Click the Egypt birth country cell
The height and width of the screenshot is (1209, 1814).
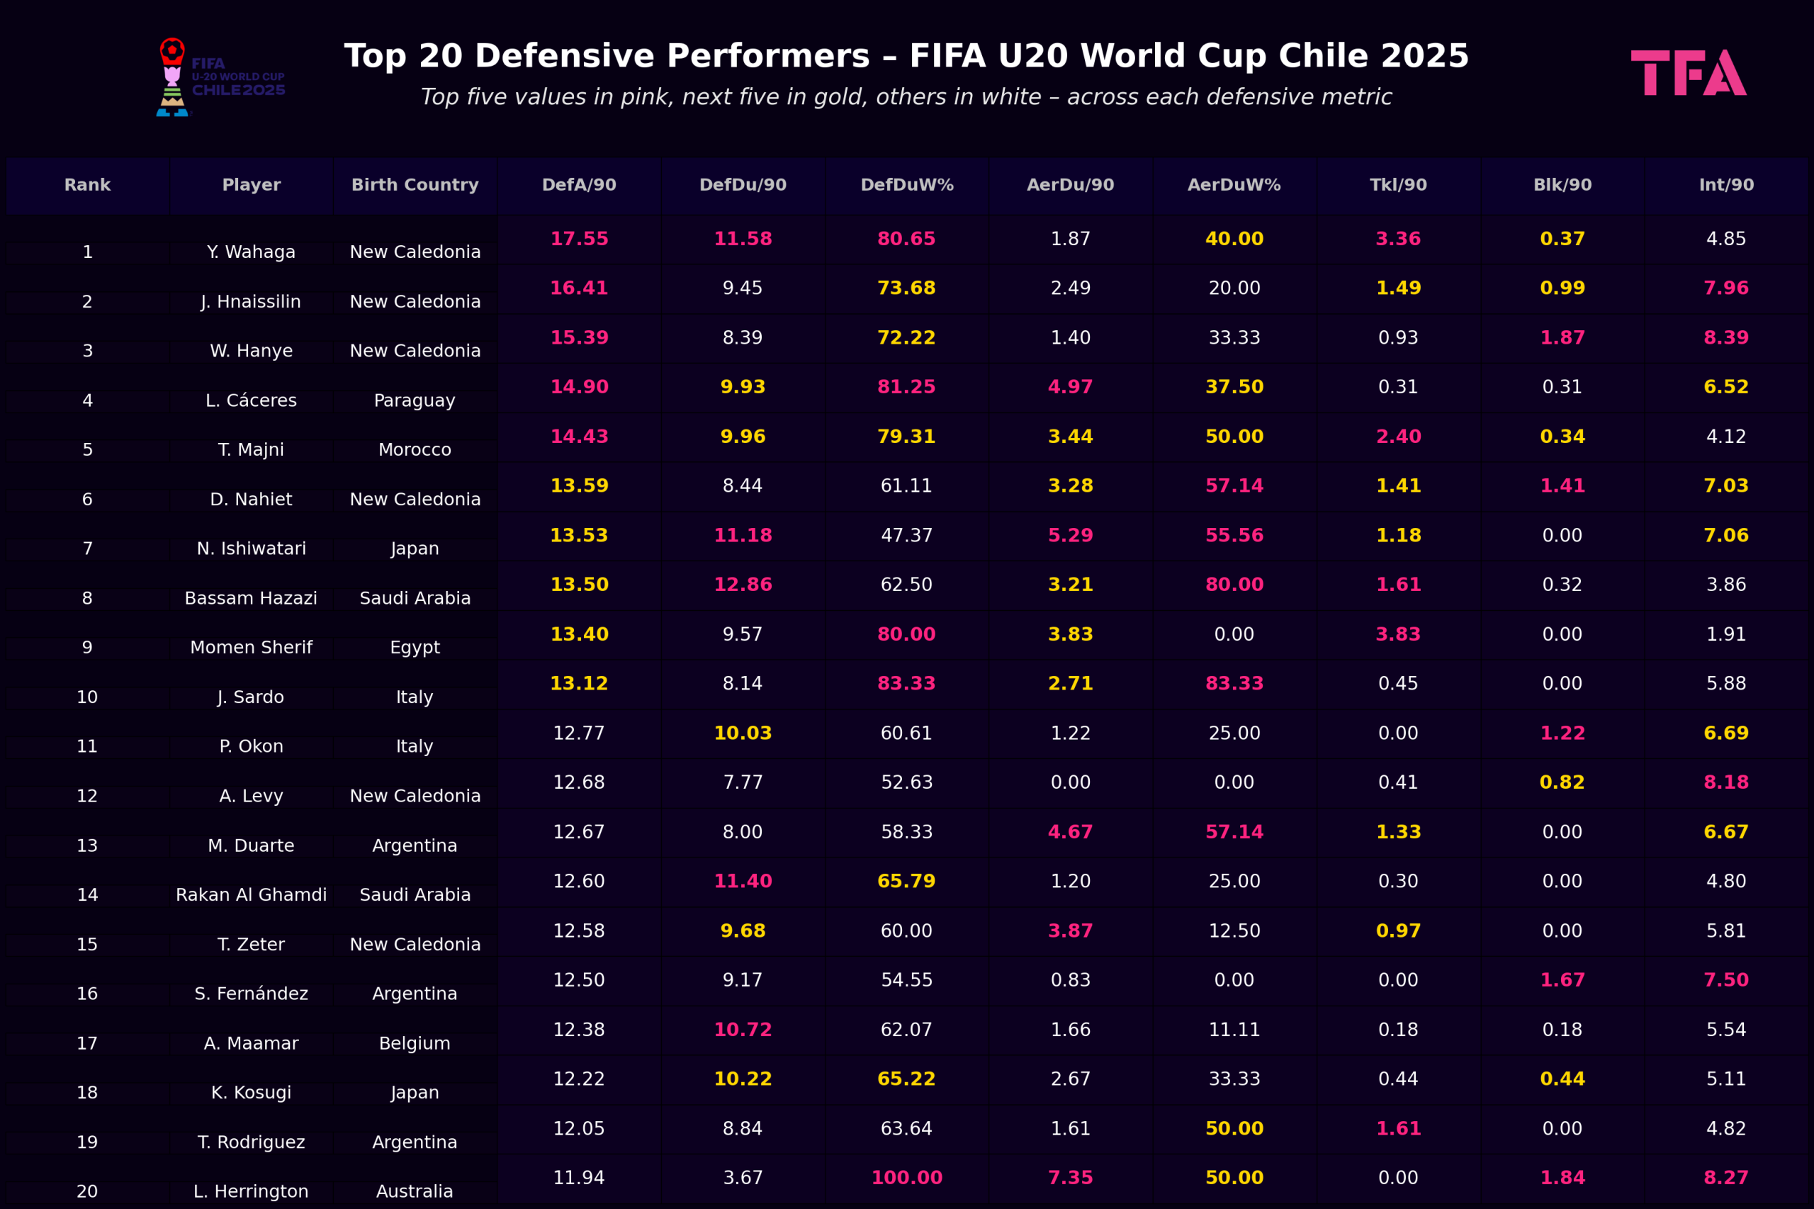tap(415, 648)
